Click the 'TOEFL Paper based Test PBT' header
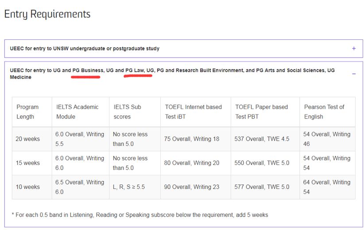364x230 pixels. coord(265,112)
